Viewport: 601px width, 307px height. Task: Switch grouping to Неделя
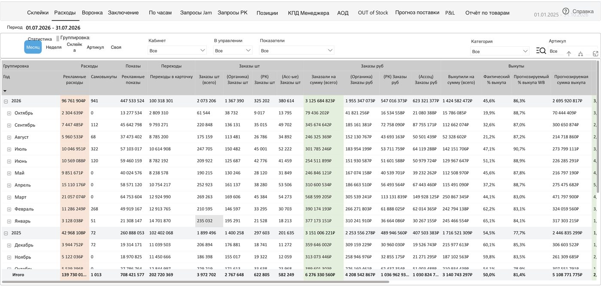pos(54,47)
